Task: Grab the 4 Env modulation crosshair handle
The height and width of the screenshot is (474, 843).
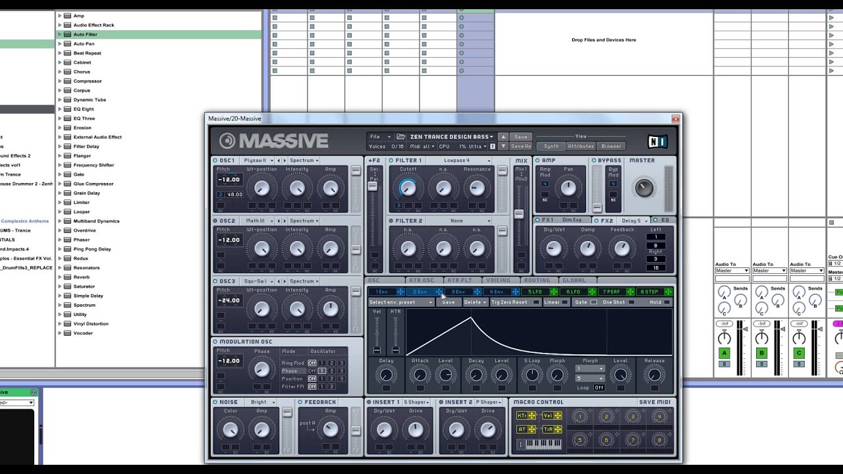Action: point(515,292)
